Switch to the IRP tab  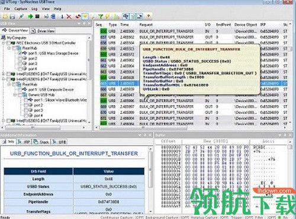24,142
